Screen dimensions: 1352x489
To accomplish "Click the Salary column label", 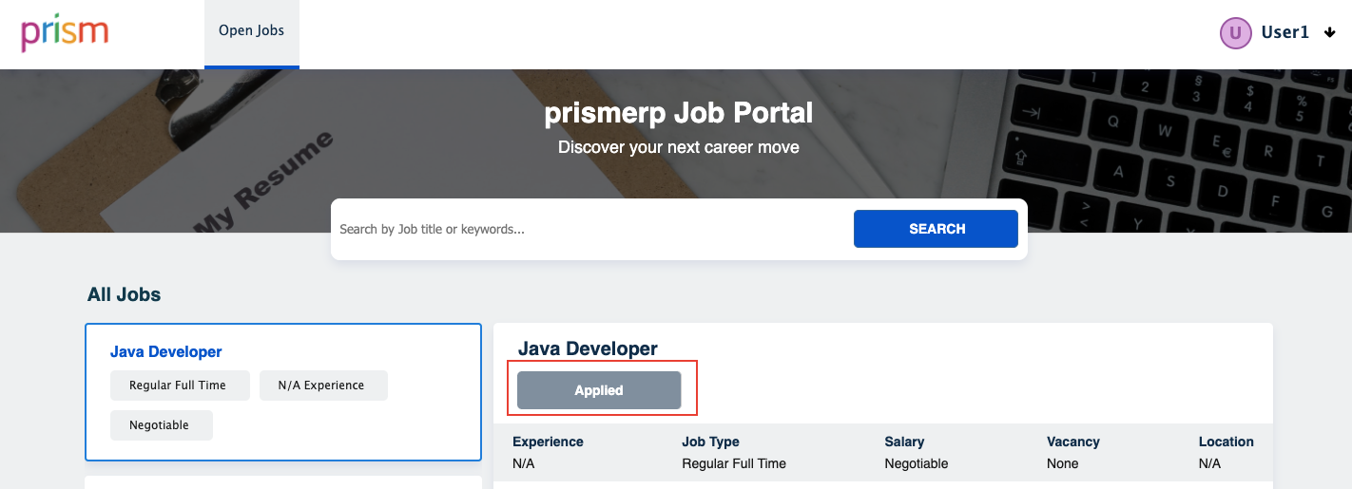I will 904,442.
